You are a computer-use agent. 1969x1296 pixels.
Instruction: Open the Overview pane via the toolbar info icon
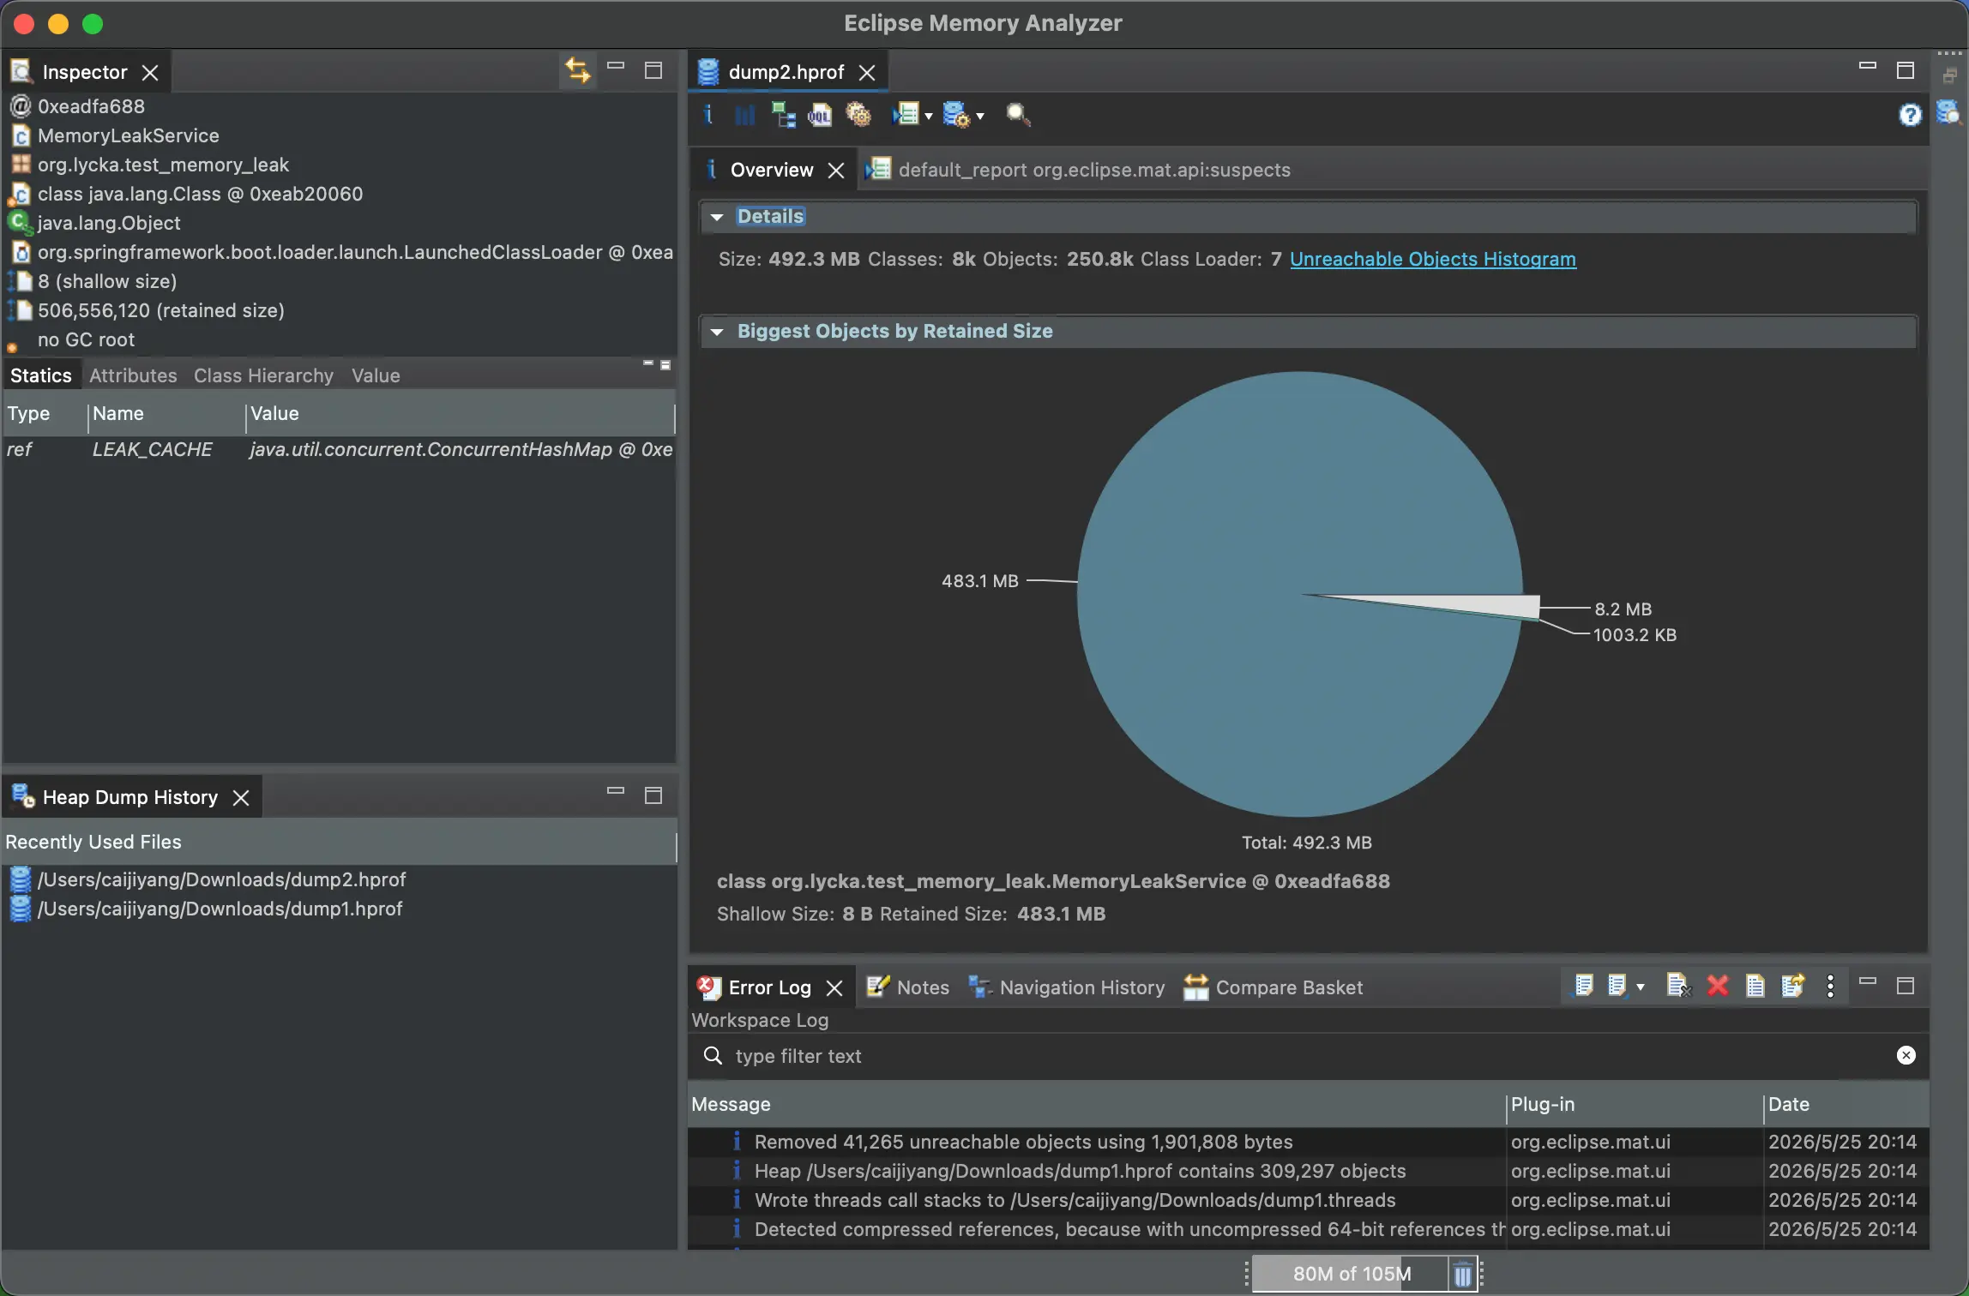pyautogui.click(x=708, y=114)
